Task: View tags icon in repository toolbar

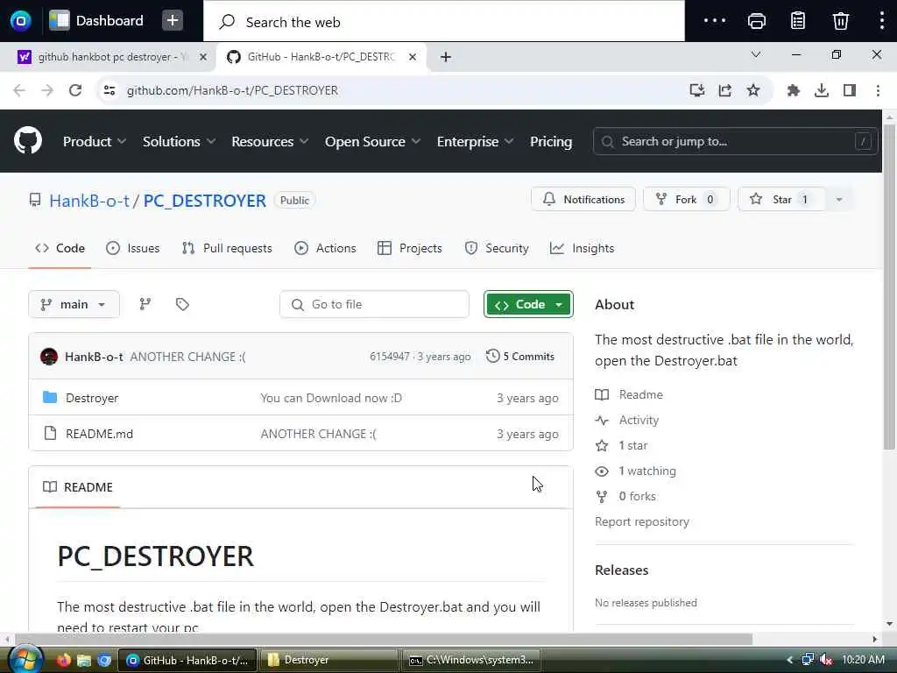Action: pyautogui.click(x=182, y=304)
